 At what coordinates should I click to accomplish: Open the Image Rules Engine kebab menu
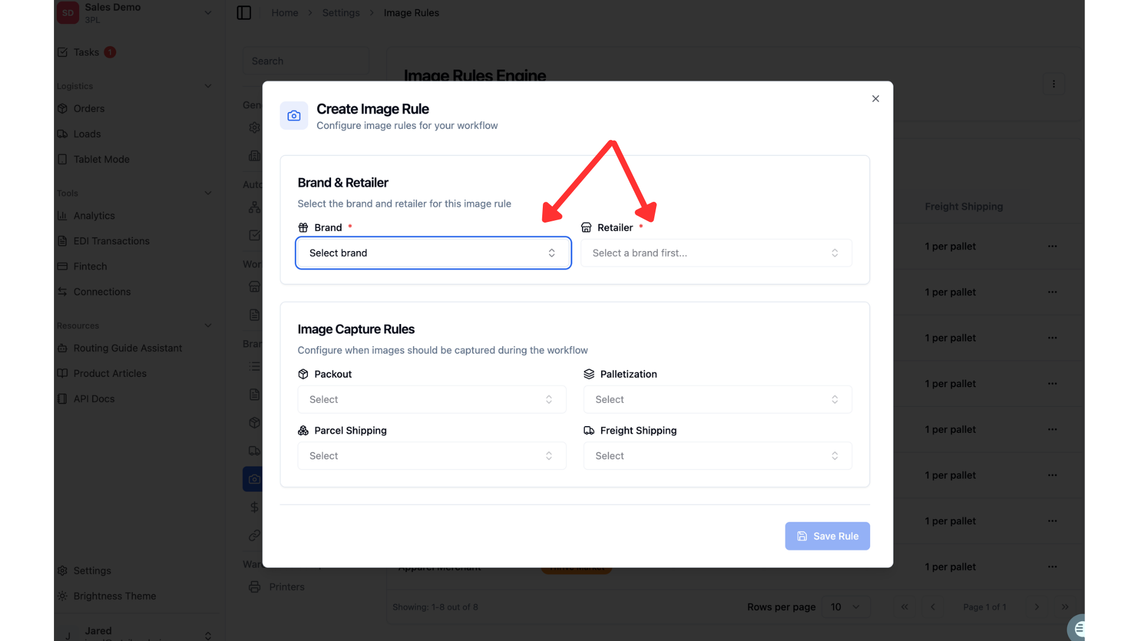click(x=1054, y=84)
